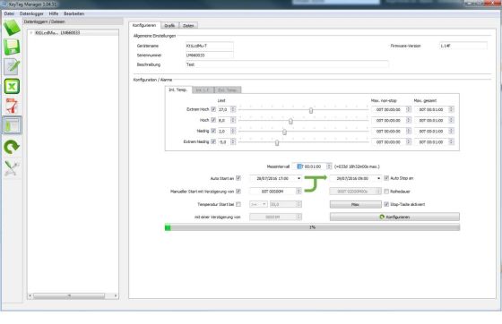Click the Niedrig limit slider handle

click(284, 132)
